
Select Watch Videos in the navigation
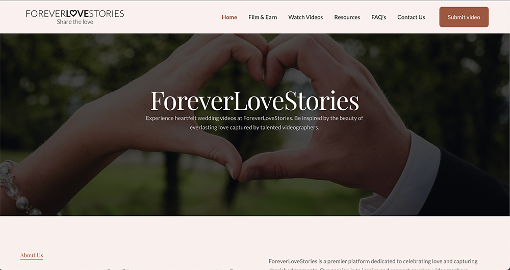pyautogui.click(x=305, y=17)
